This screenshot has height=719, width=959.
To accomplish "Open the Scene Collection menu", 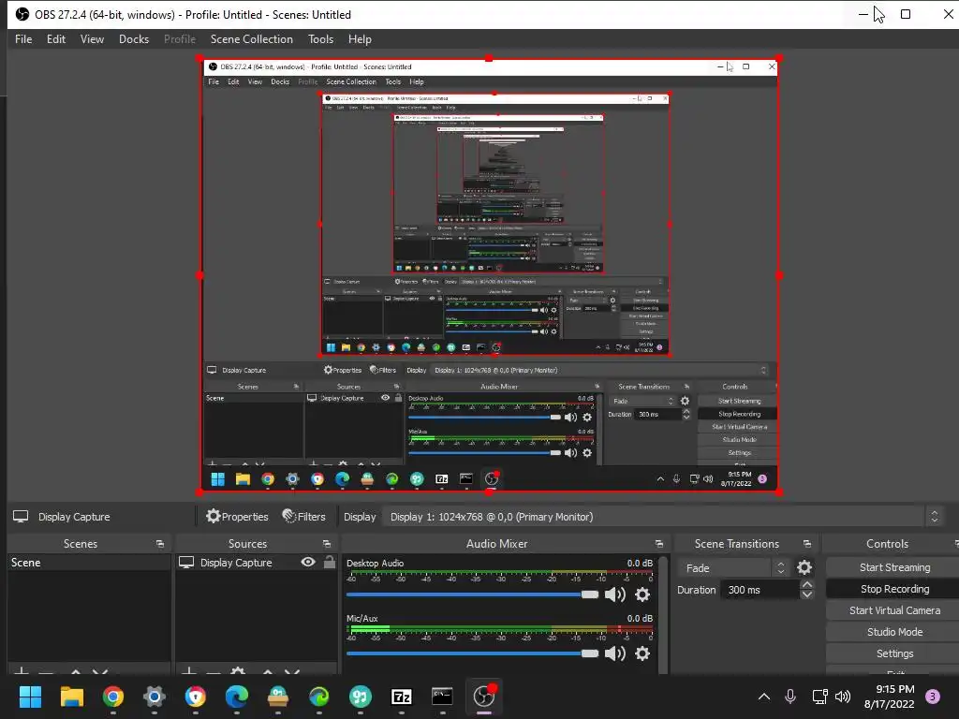I will (251, 39).
